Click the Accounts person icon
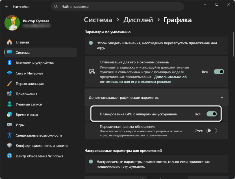 click(9, 104)
